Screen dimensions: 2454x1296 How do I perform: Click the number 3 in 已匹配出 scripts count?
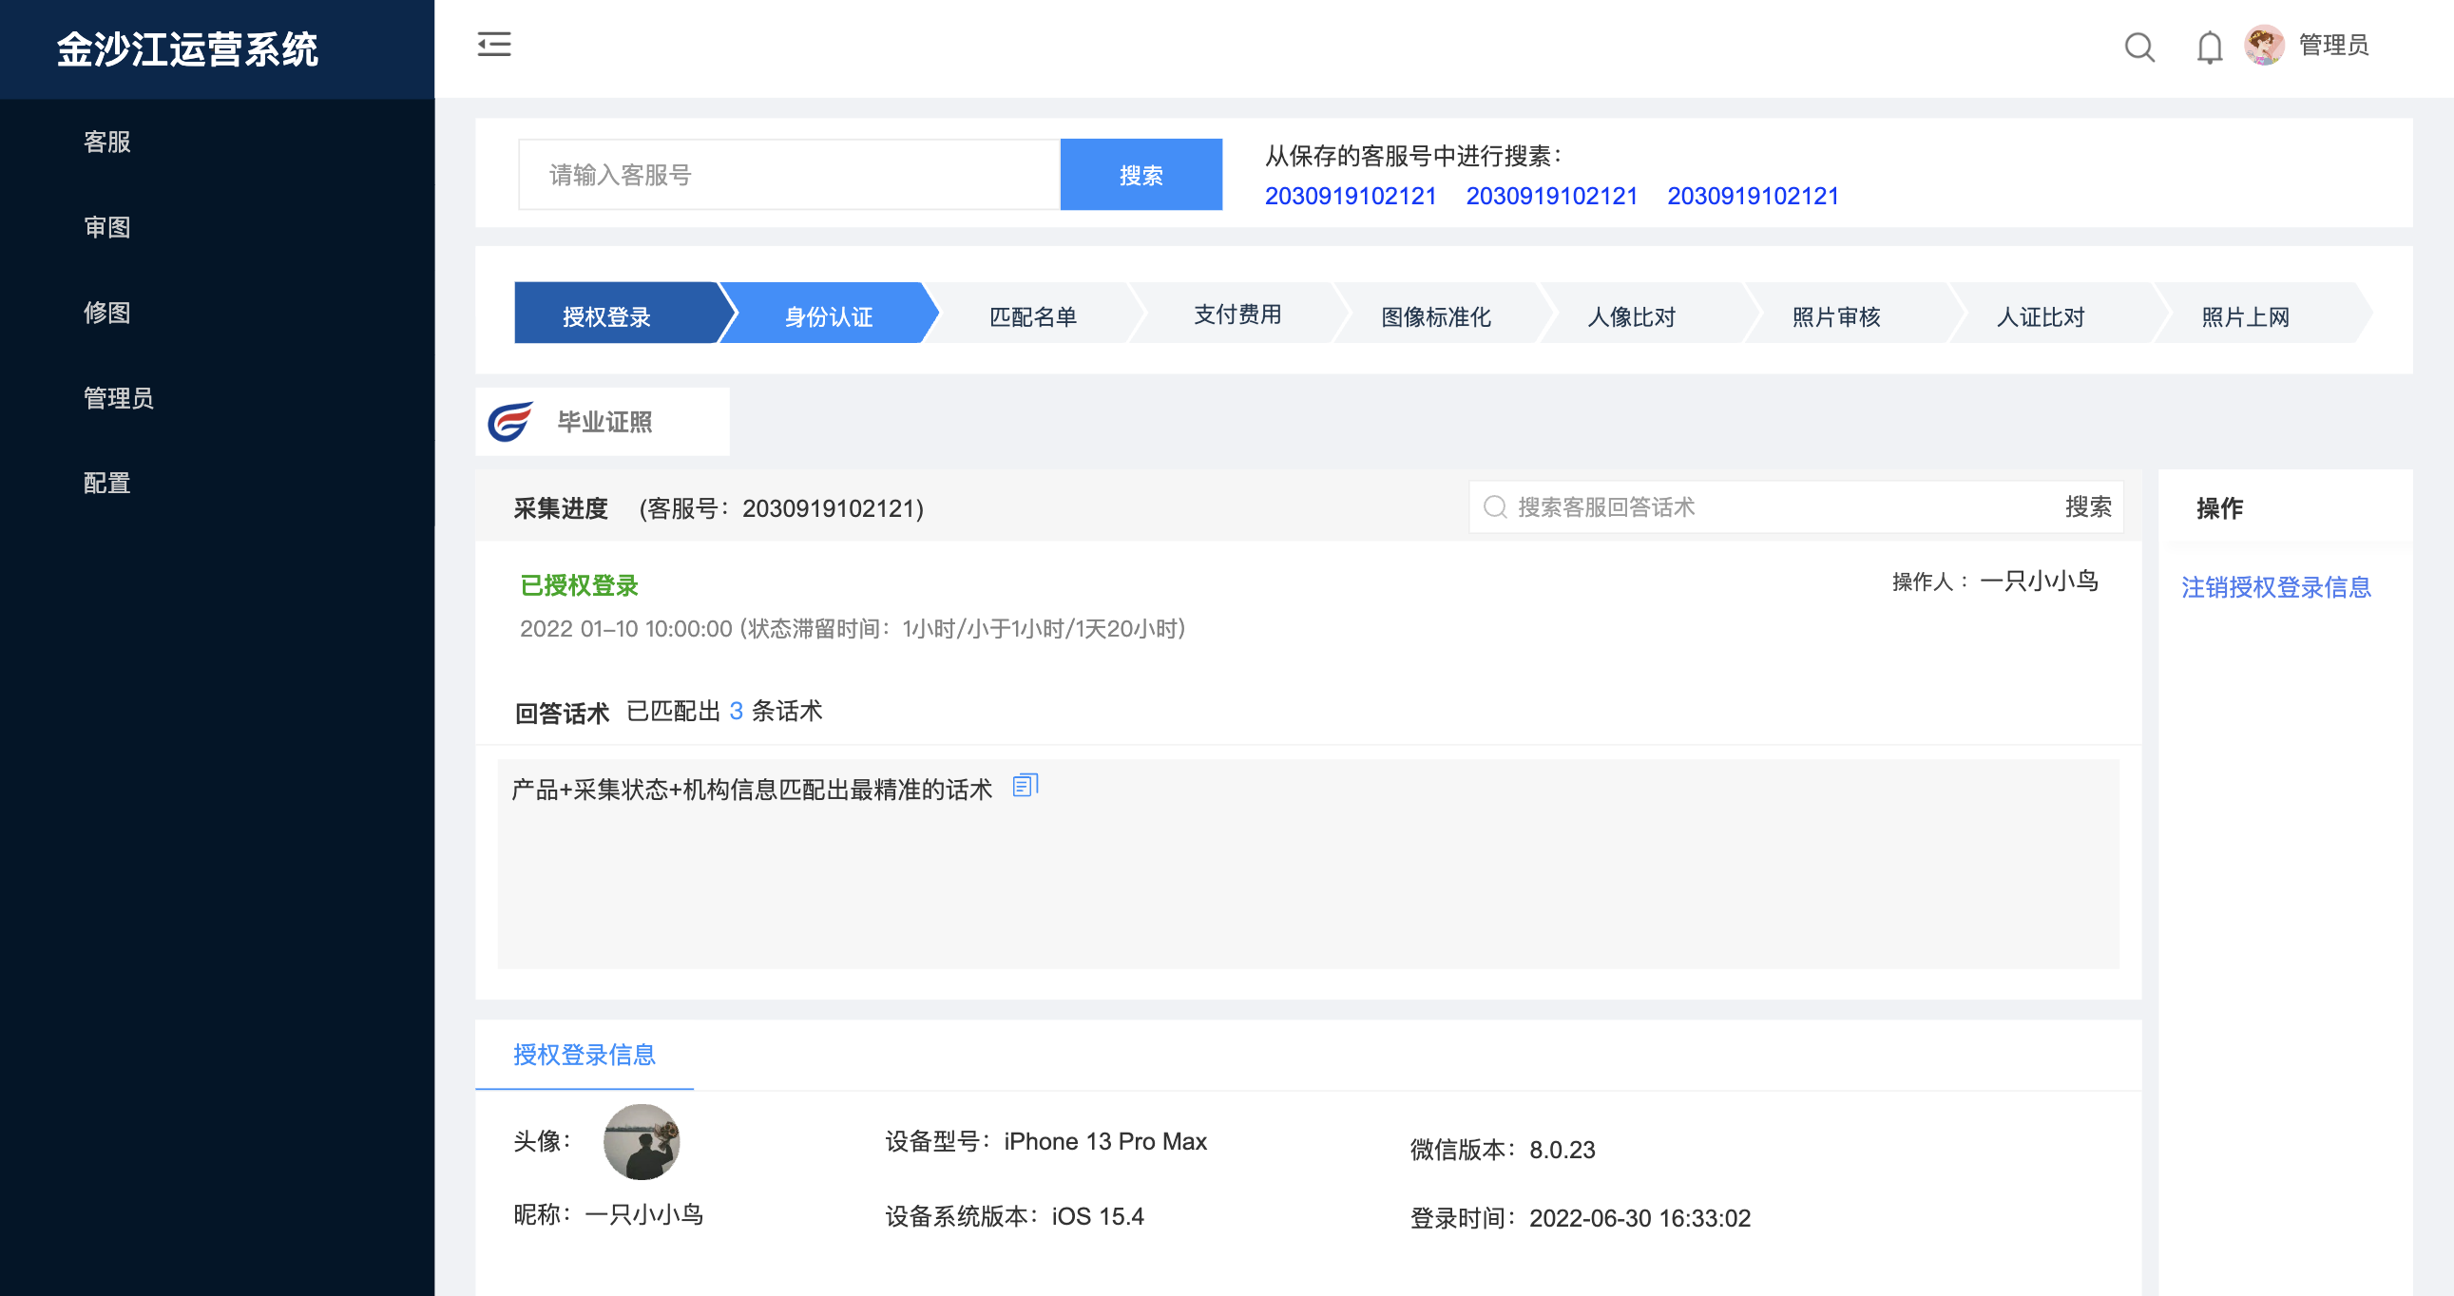pyautogui.click(x=736, y=711)
